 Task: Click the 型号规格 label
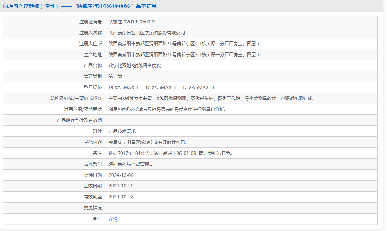pyautogui.click(x=93, y=87)
